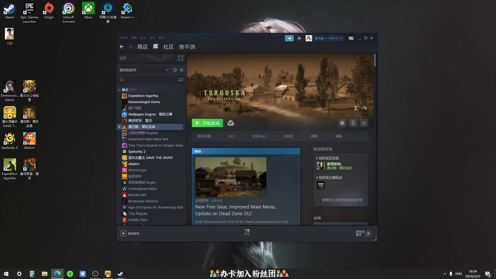This screenshot has width=496, height=279.
Task: Open the cloud sync status icon
Action: click(231, 123)
